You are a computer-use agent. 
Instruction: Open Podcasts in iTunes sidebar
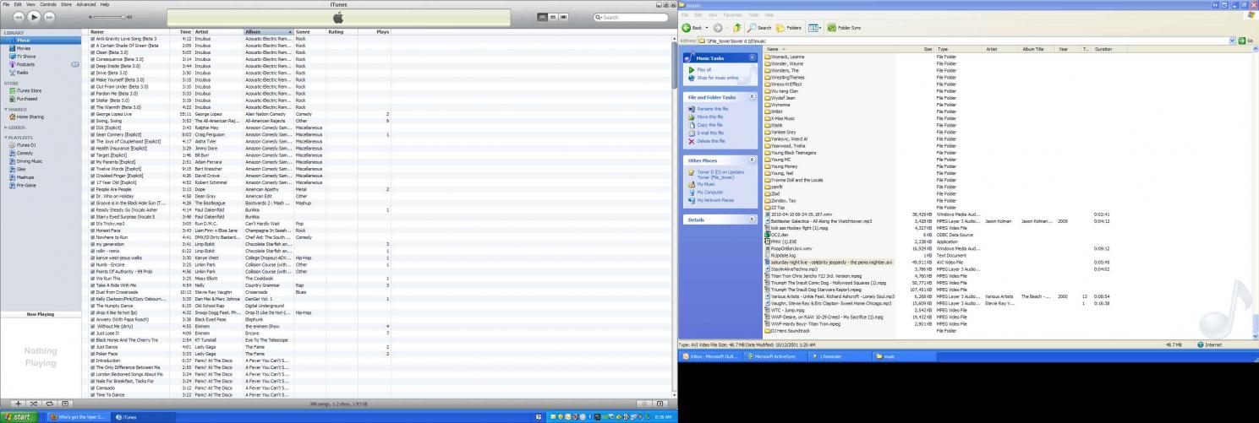(x=25, y=64)
